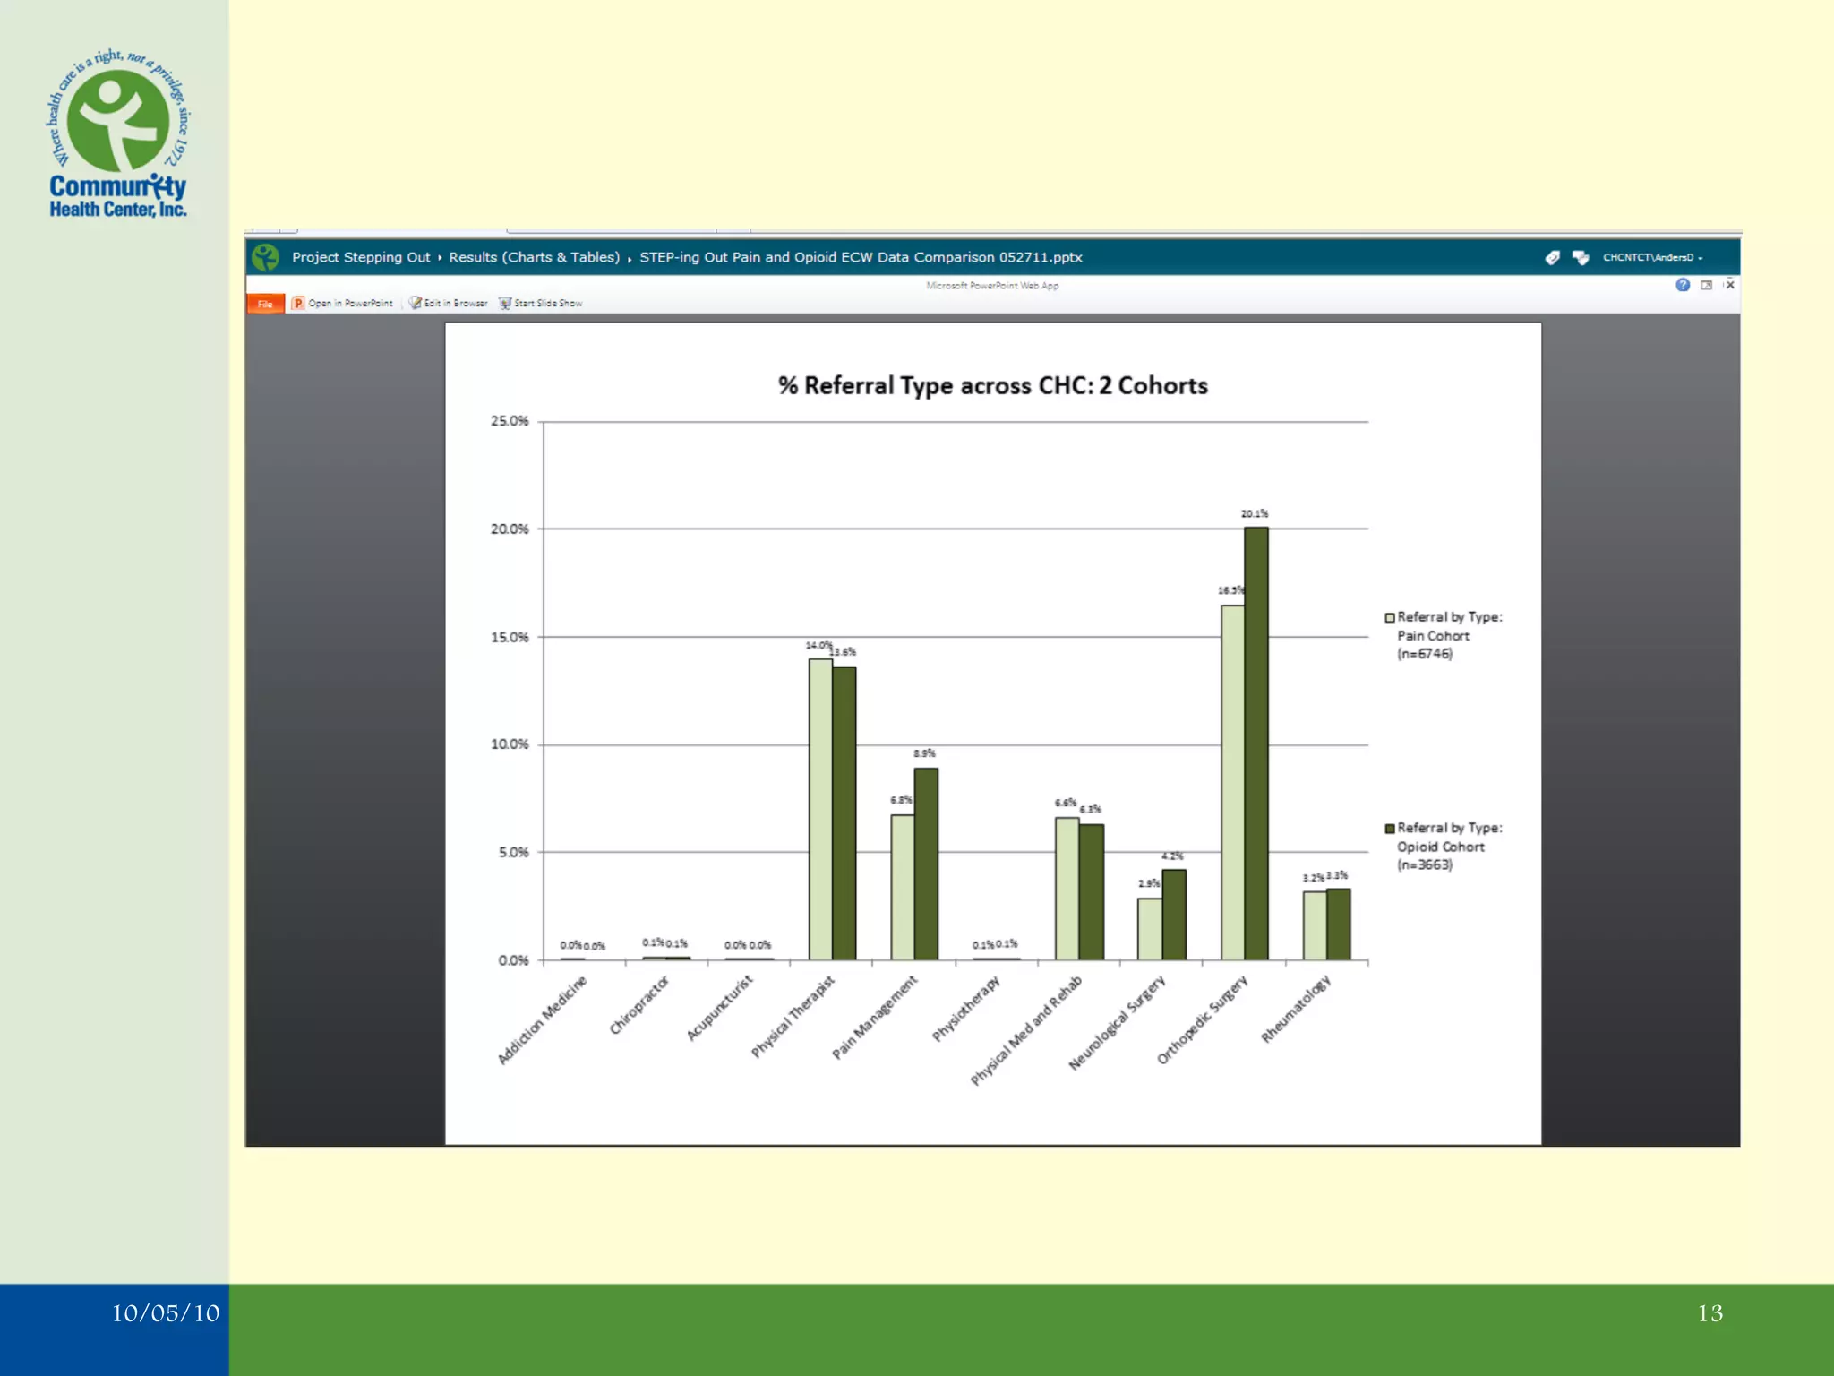Click Open in PowerPoint button
This screenshot has height=1376, width=1834.
tap(350, 304)
